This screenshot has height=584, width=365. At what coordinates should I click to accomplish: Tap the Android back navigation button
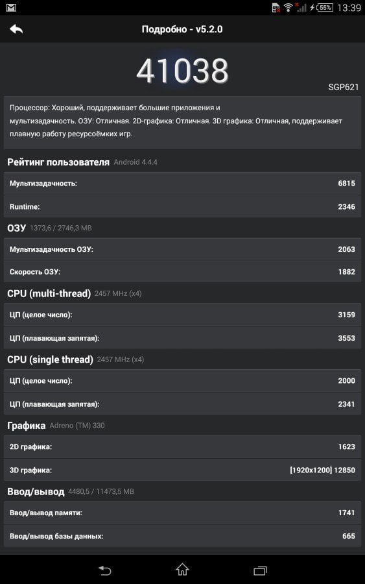pos(105,570)
